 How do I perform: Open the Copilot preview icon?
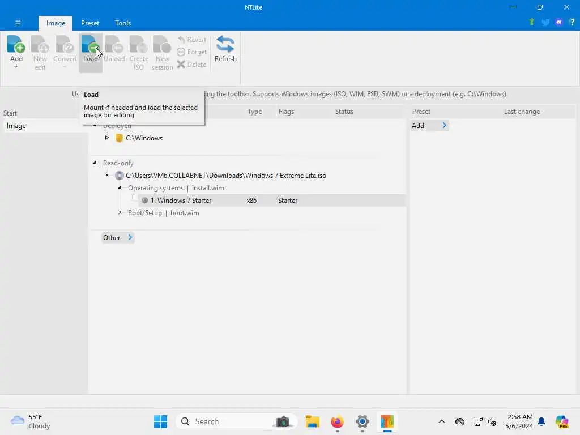pyautogui.click(x=562, y=421)
